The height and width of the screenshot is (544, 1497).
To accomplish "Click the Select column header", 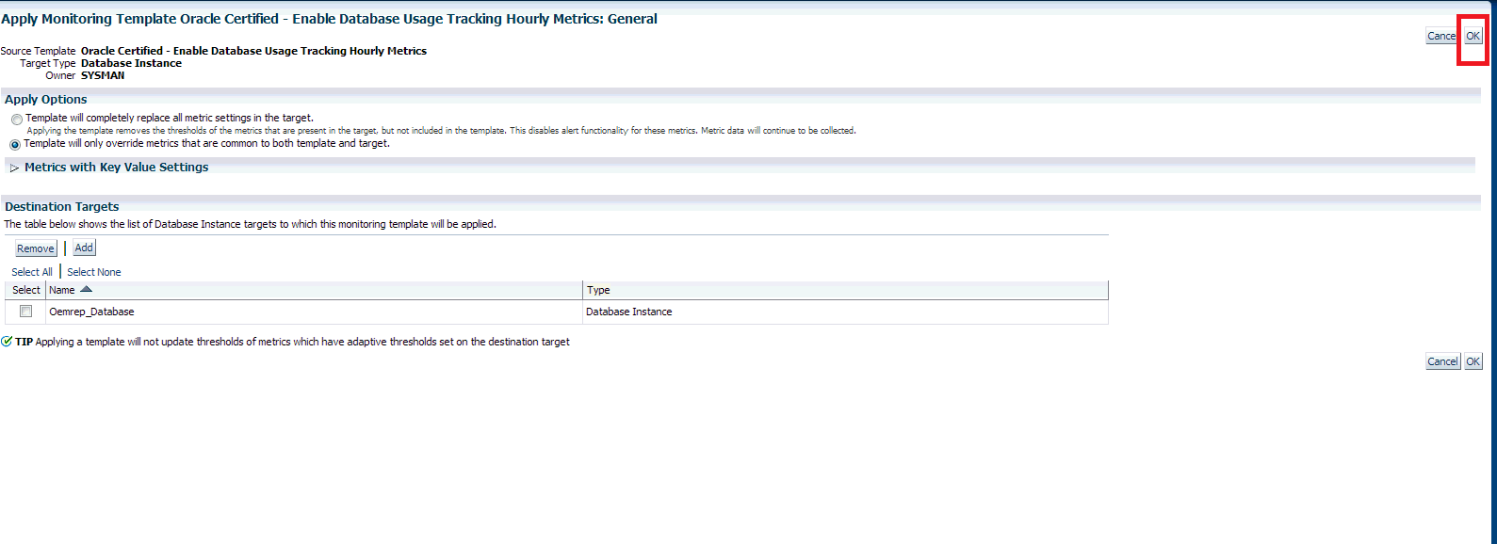I will tap(26, 290).
